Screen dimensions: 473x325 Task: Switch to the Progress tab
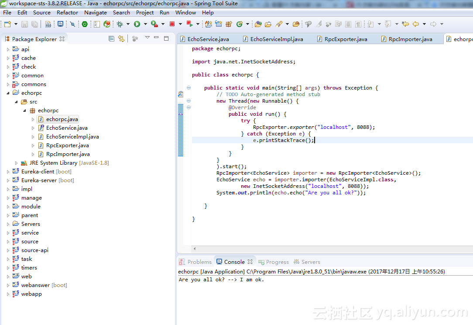point(274,262)
